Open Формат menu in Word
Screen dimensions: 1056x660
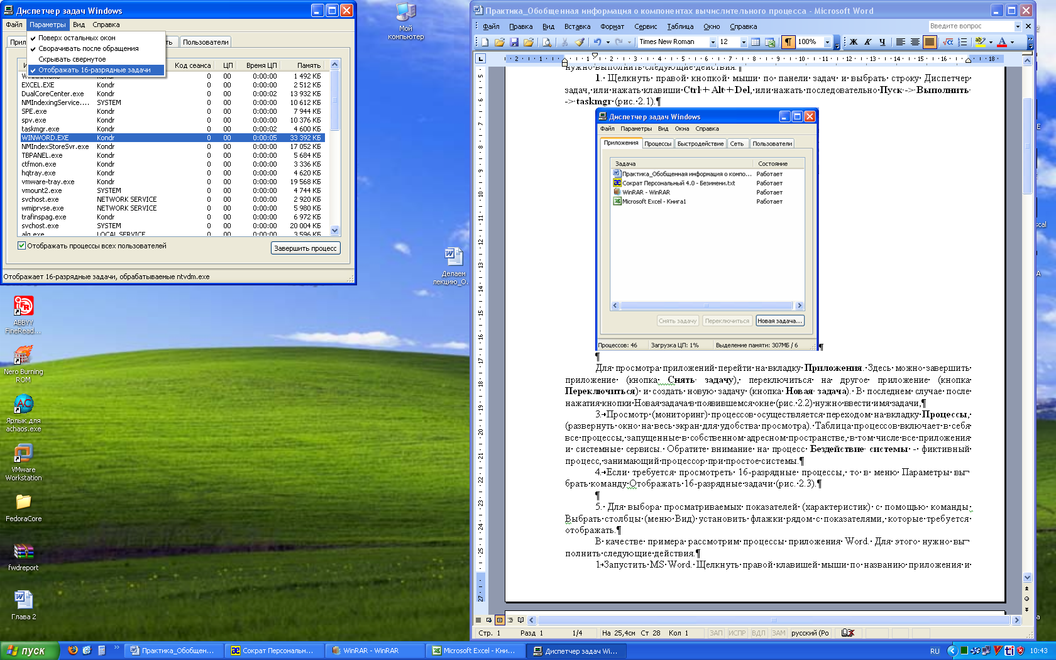(612, 26)
